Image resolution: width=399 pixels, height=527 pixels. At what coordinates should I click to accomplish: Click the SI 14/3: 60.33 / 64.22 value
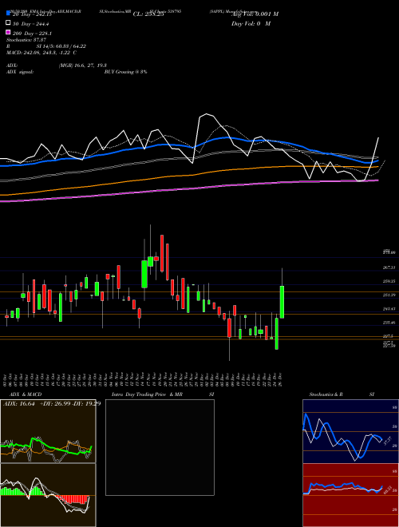coord(61,46)
